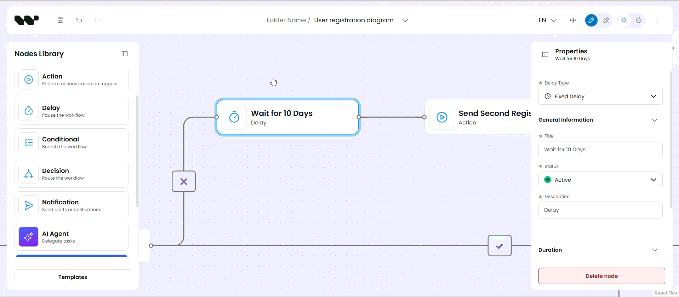Click 'Route the workflow' under Decision

(63, 178)
